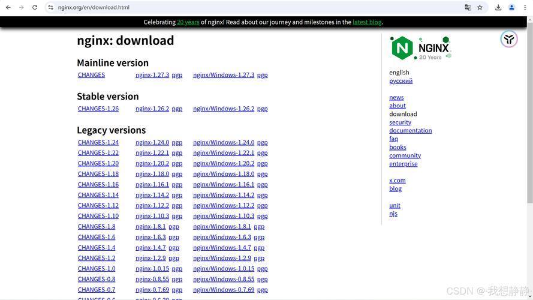Open the community sidebar link
The height and width of the screenshot is (300, 533).
pos(405,155)
